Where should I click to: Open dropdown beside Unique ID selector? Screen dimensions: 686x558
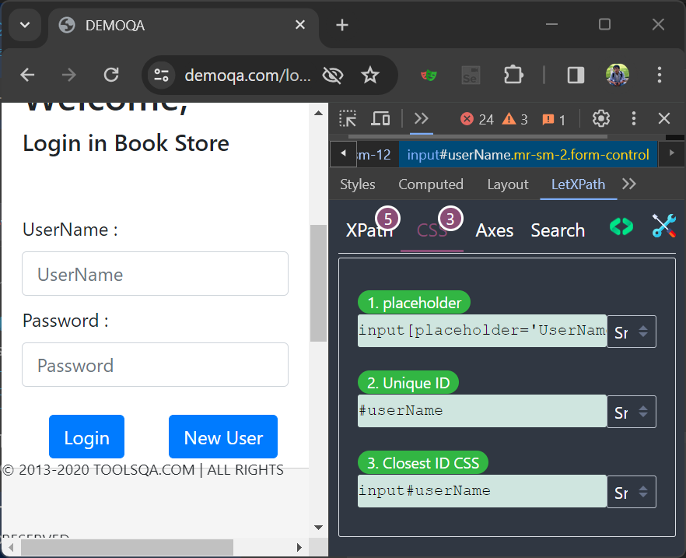click(x=631, y=412)
